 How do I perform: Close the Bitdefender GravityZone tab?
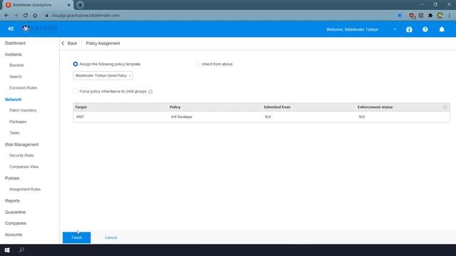click(x=69, y=5)
